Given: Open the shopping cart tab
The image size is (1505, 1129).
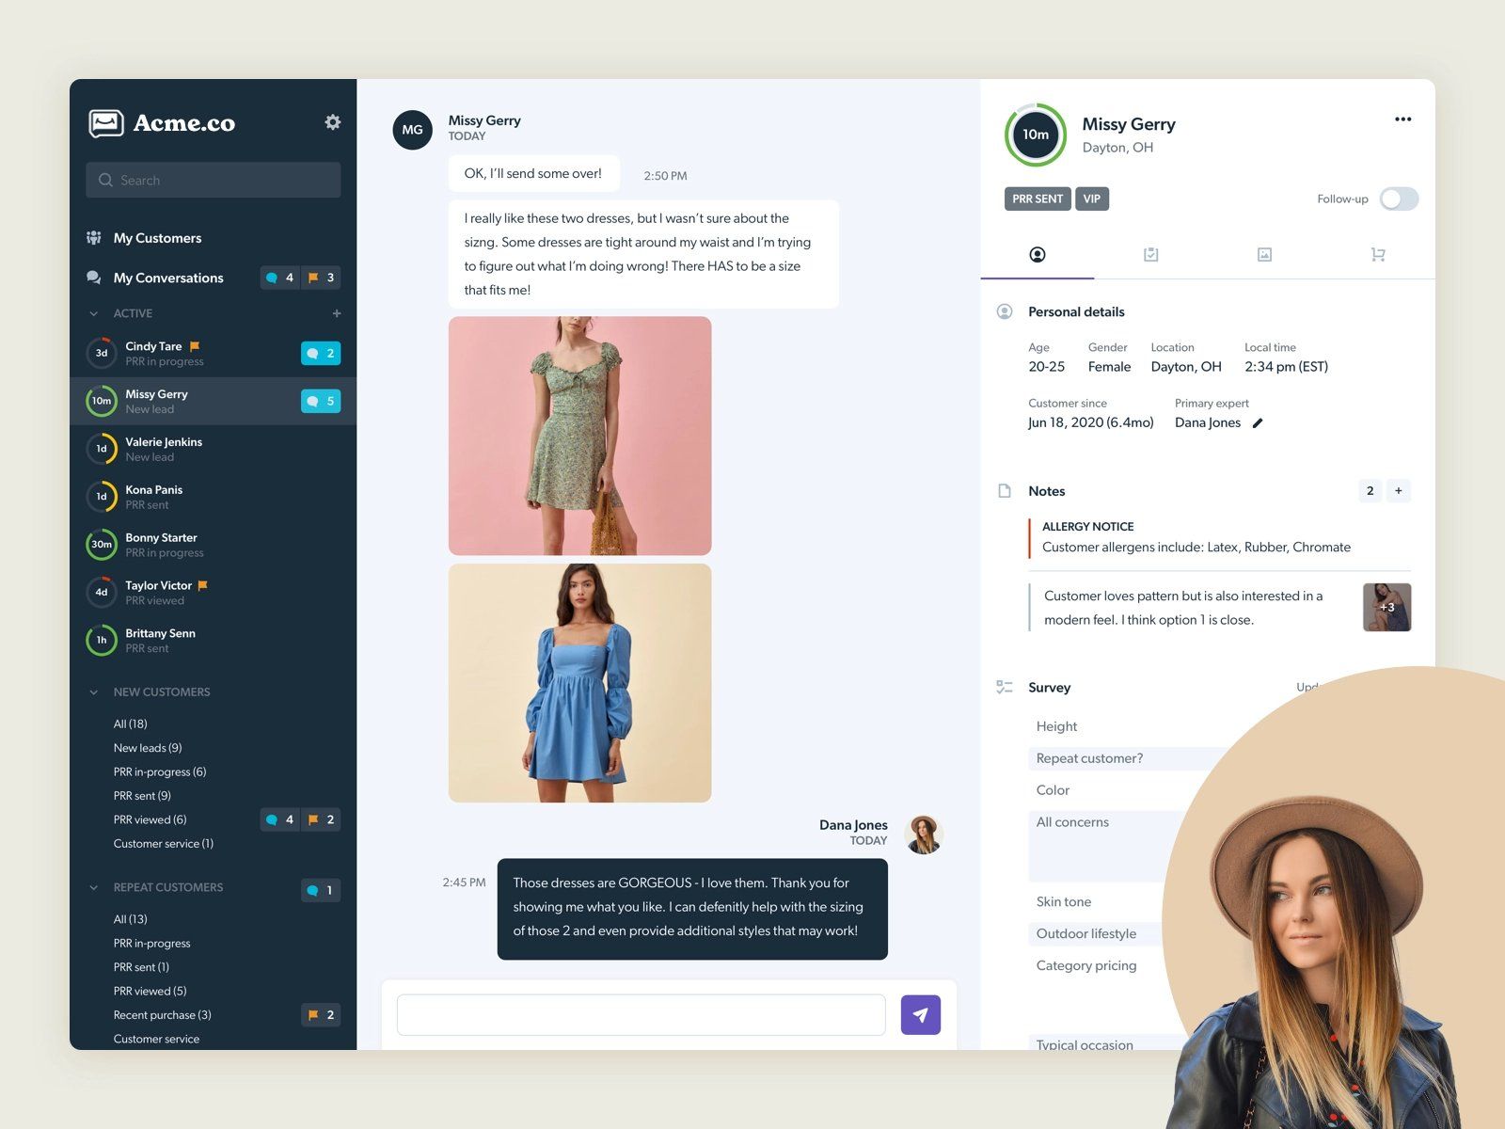Looking at the screenshot, I should click(1377, 255).
